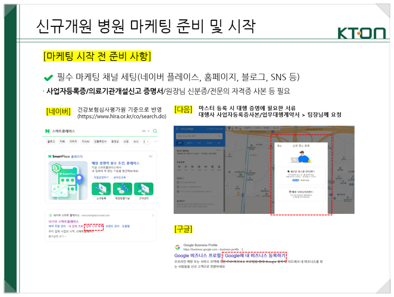Click the three-dot menu on Google result
Viewport: 394px width, 297px height.
(x=242, y=249)
